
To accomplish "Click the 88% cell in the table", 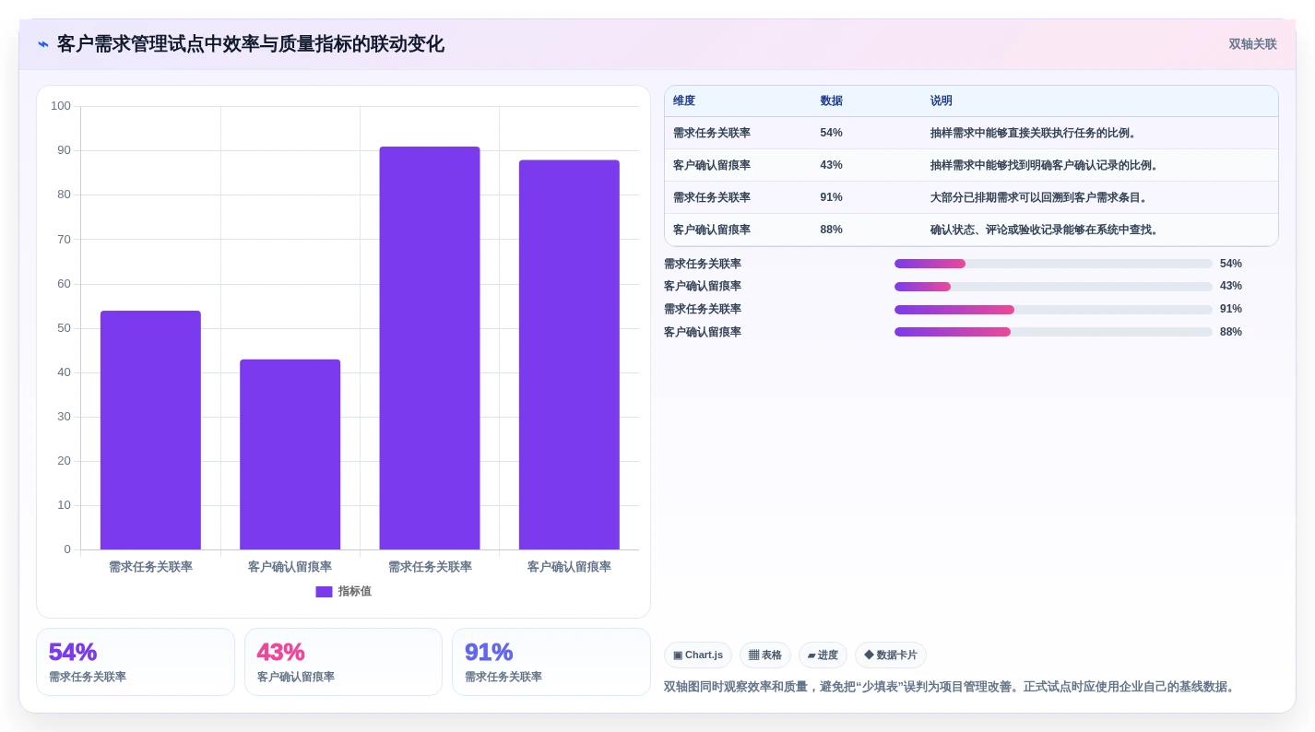I will click(831, 230).
